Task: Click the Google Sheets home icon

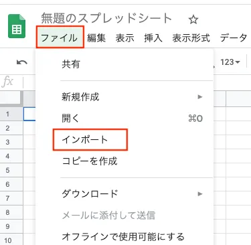Action: tap(17, 26)
